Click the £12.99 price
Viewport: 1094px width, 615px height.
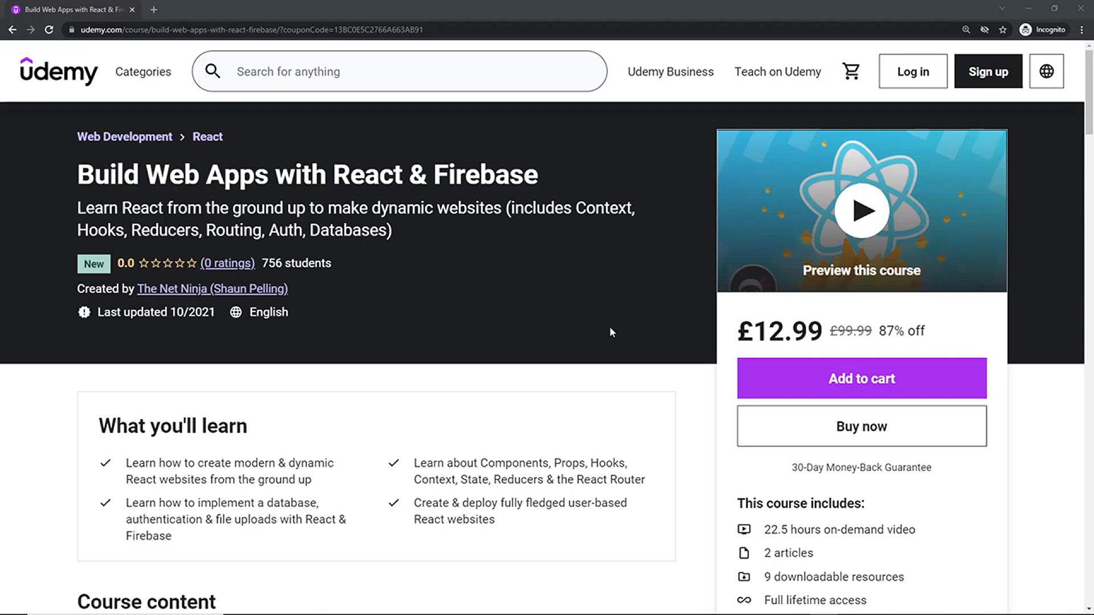click(779, 331)
